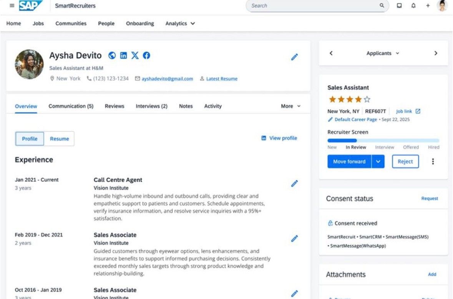453x299 pixels.
Task: Open Aysha Devito's Facebook icon
Action: 146,55
